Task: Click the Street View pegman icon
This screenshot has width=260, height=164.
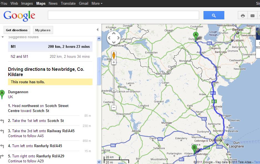Action: 114,55
